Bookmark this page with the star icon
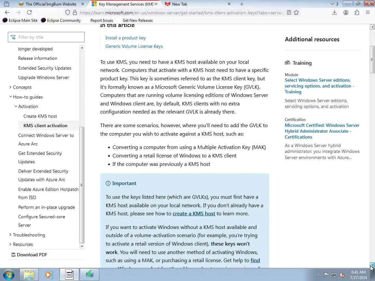 click(296, 12)
